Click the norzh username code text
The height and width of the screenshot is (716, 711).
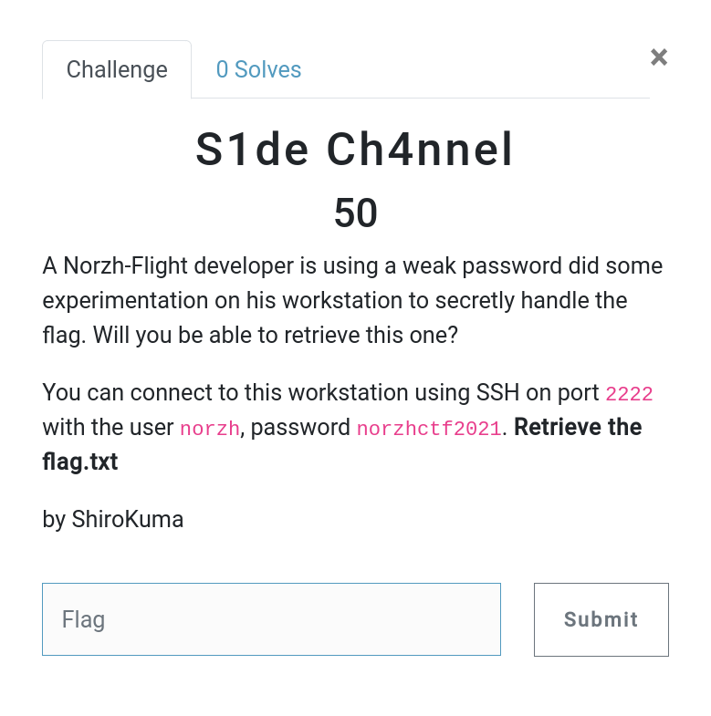click(210, 428)
